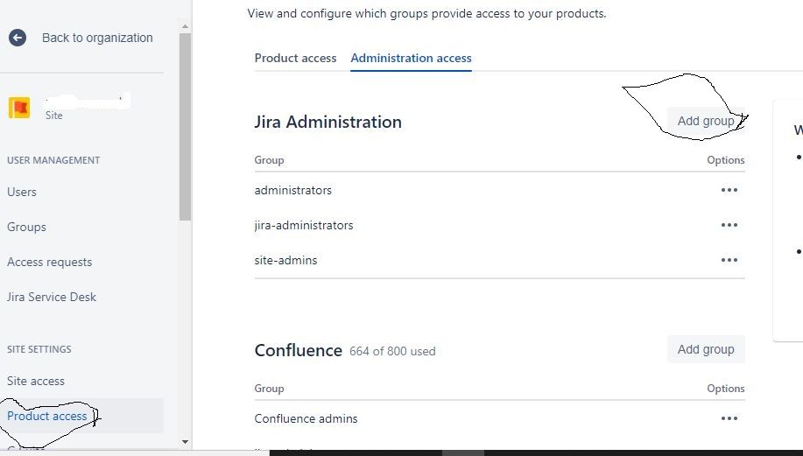Image resolution: width=803 pixels, height=456 pixels.
Task: Open Jira Service Desk settings
Action: (52, 298)
